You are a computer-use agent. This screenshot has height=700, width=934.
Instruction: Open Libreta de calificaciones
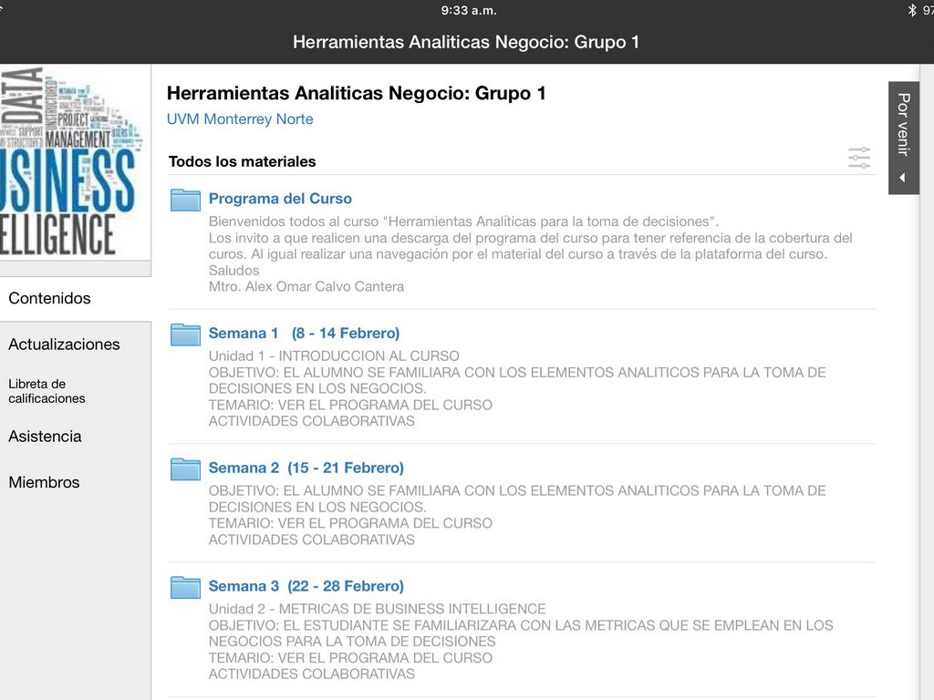coord(47,391)
